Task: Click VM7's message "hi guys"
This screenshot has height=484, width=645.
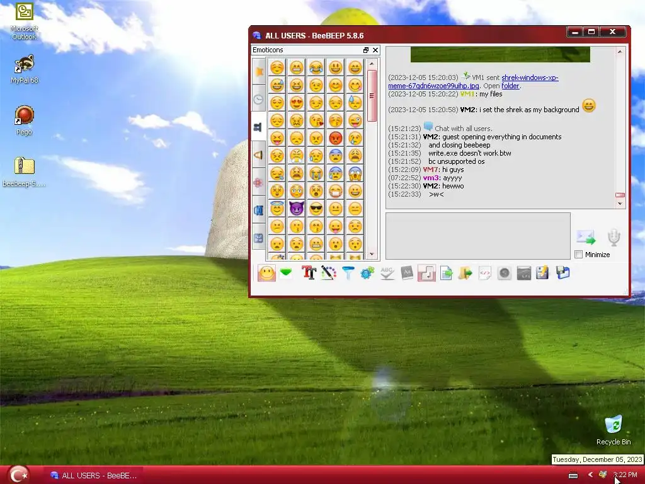Action: [452, 170]
